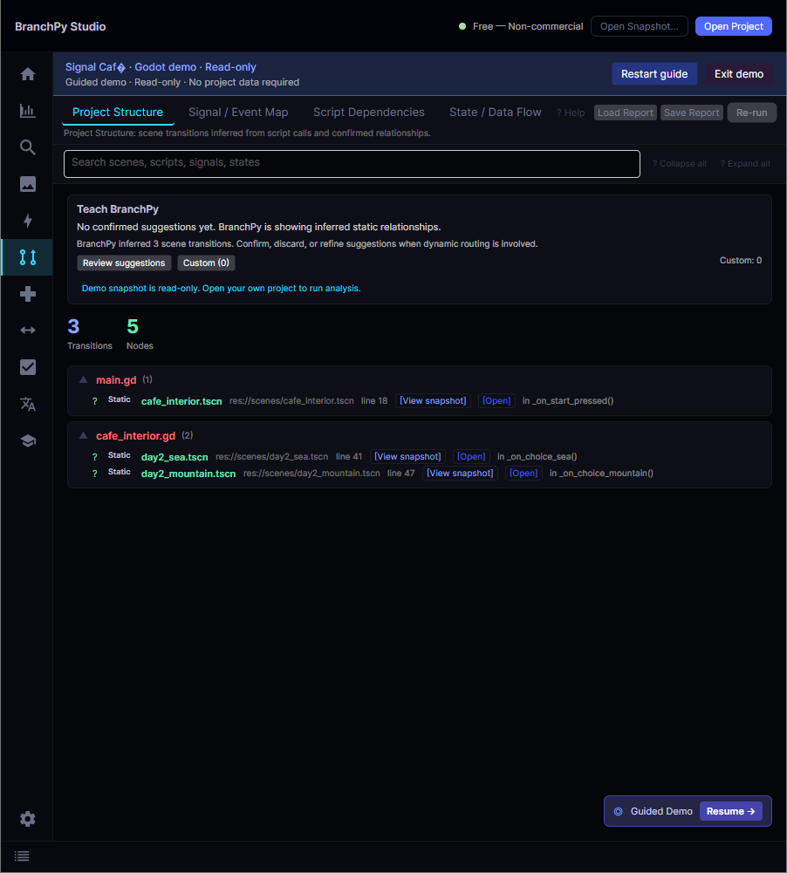Click Open Snapshot... button
Screen dimensions: 787x873
(639, 26)
